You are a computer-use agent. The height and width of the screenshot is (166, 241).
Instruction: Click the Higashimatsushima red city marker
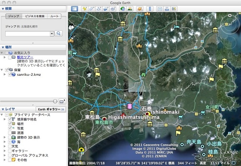(x=104, y=119)
